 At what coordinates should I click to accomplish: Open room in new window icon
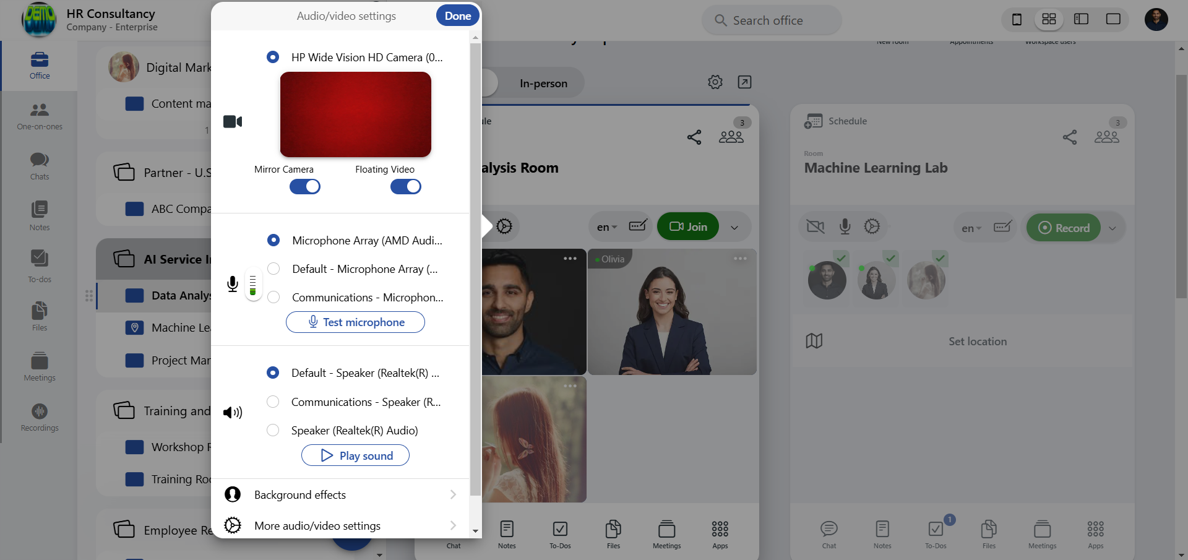[x=744, y=82]
